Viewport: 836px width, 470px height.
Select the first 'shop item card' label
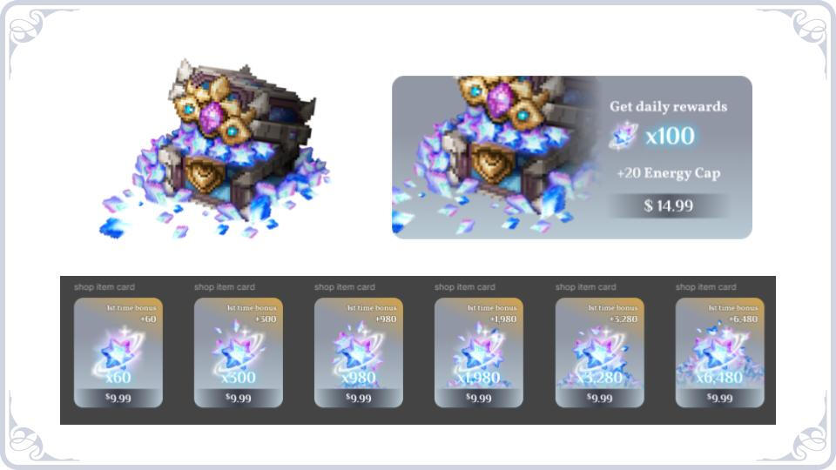[x=104, y=286]
